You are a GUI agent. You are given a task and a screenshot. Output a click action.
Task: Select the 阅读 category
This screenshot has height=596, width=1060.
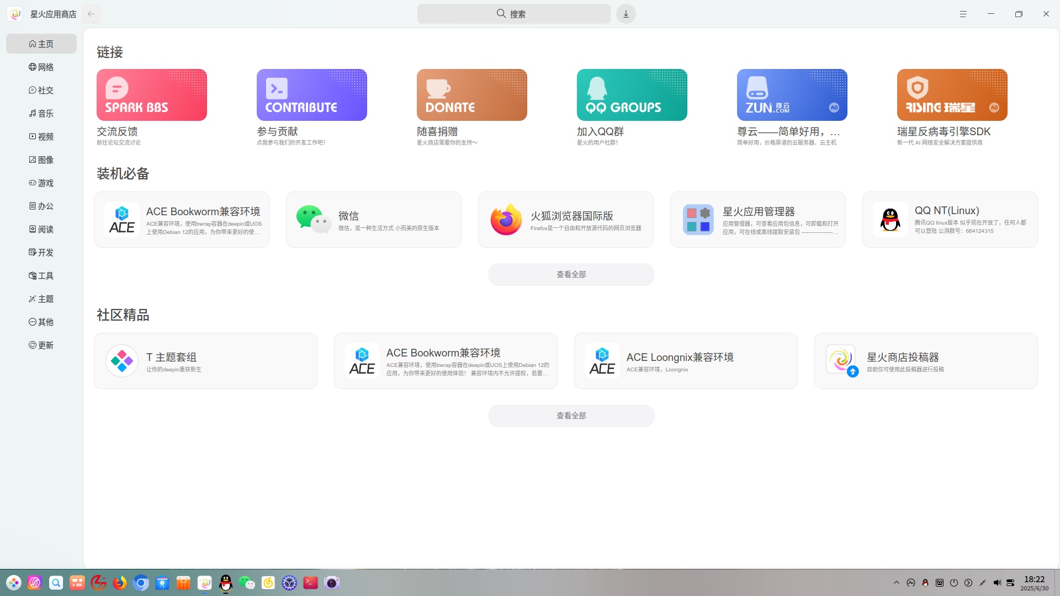41,229
